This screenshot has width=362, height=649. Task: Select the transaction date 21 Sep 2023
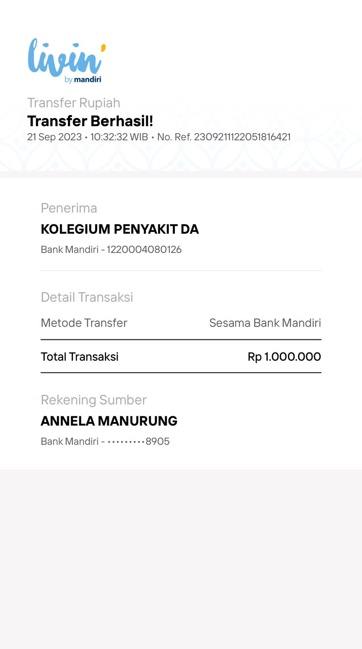54,137
